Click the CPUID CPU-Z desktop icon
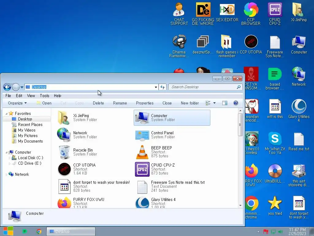The height and width of the screenshot is (236, 314). (275, 14)
